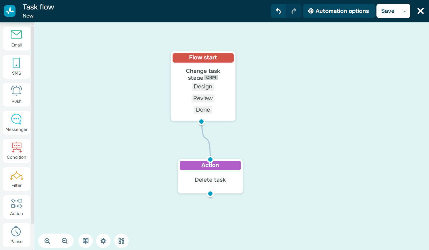This screenshot has height=250, width=429.
Task: Click the Change task stage text
Action: (x=203, y=74)
